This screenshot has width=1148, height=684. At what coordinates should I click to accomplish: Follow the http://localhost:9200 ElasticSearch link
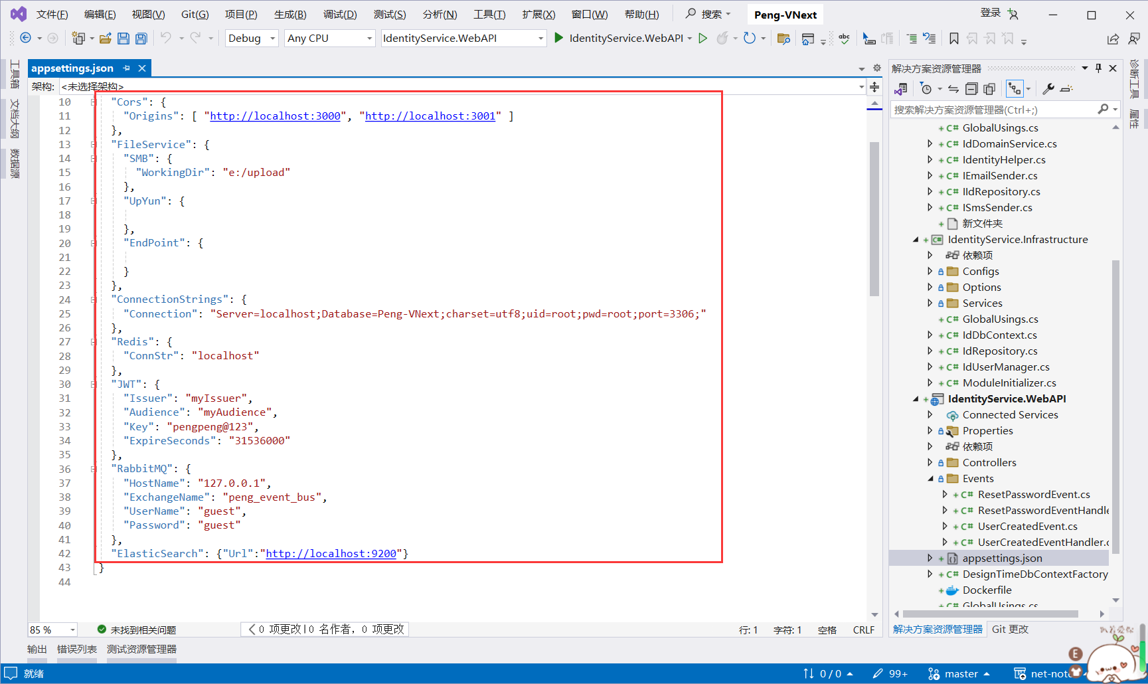tap(331, 554)
